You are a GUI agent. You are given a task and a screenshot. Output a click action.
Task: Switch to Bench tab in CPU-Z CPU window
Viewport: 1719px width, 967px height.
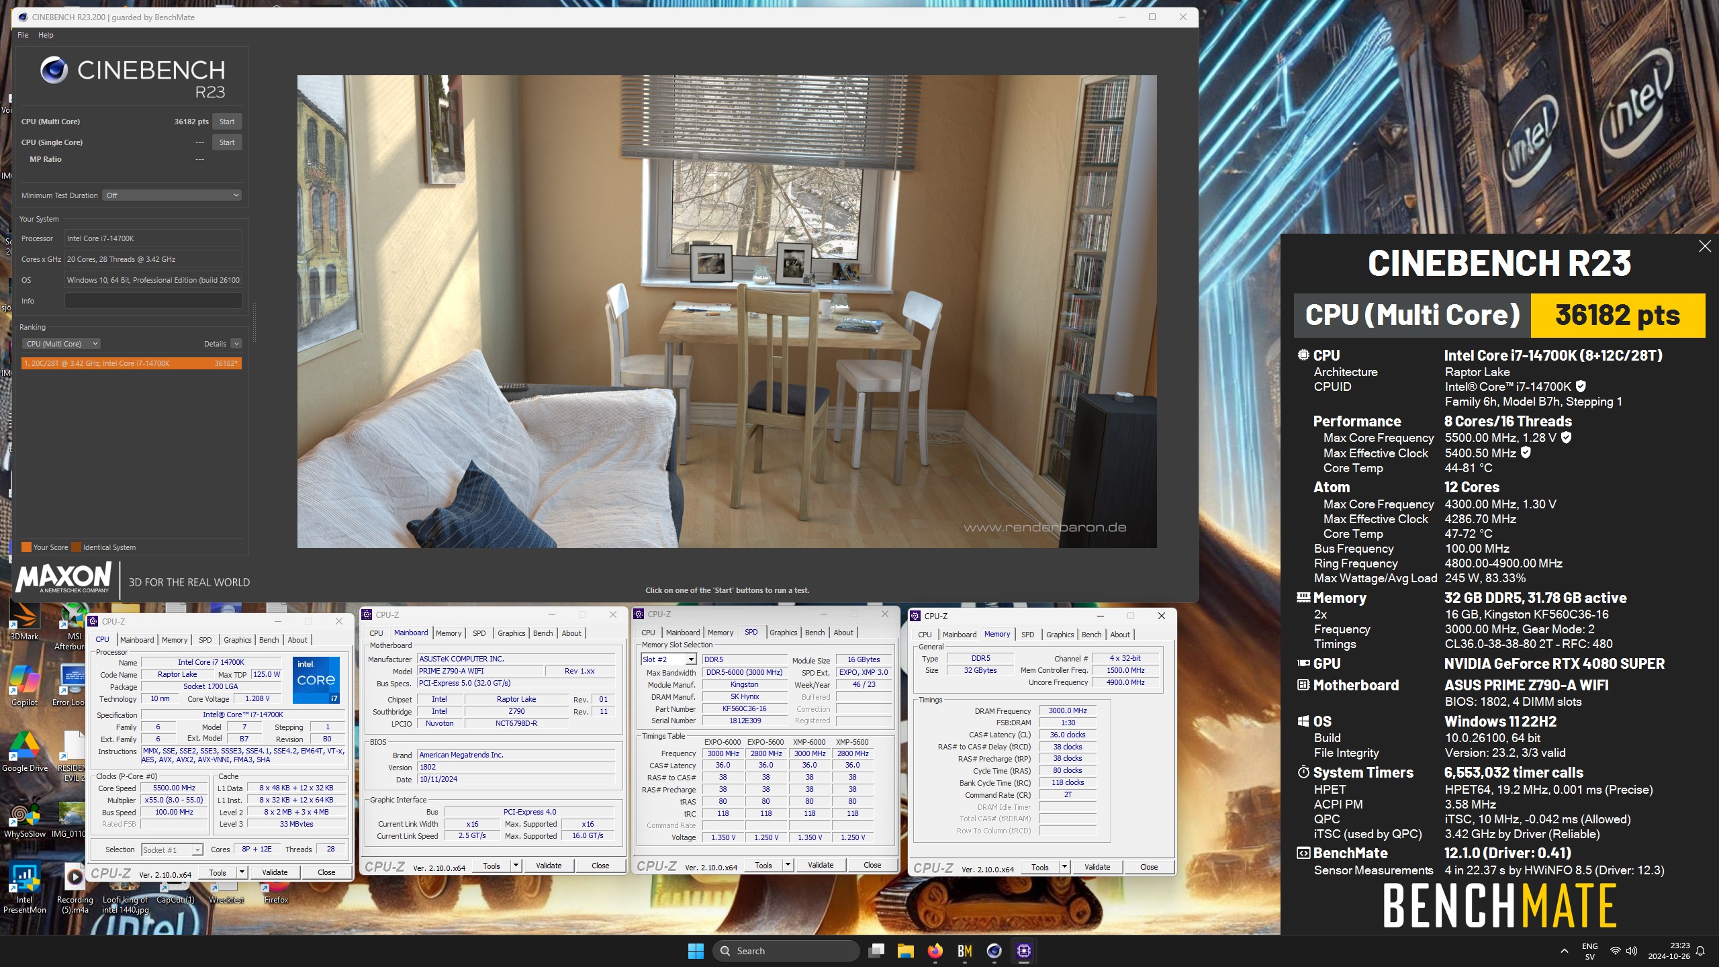(269, 640)
